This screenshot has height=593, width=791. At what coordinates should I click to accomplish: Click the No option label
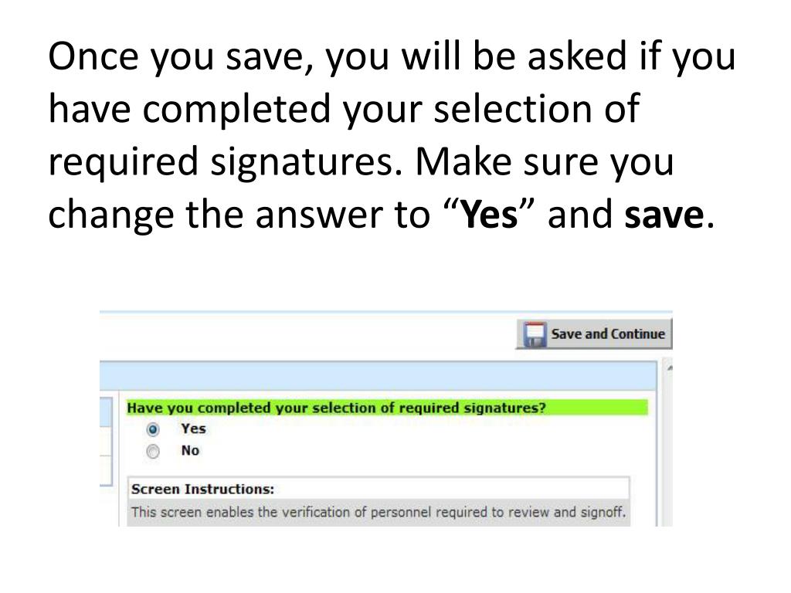[190, 450]
